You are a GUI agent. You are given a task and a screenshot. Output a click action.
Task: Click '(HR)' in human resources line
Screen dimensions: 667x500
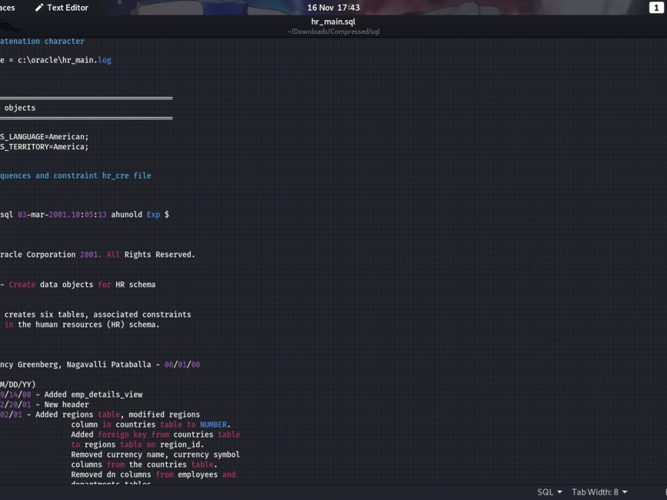115,325
